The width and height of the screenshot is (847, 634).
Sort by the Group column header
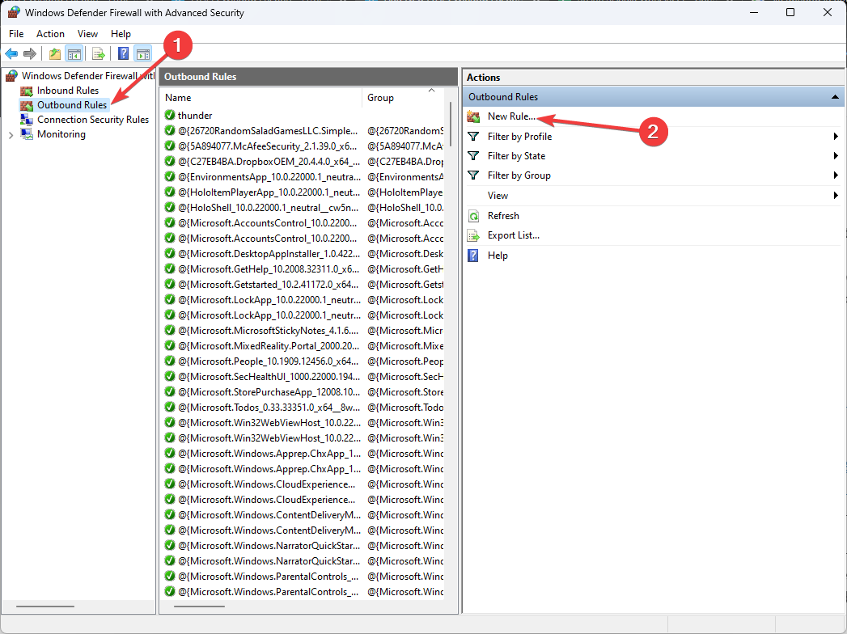pyautogui.click(x=402, y=98)
